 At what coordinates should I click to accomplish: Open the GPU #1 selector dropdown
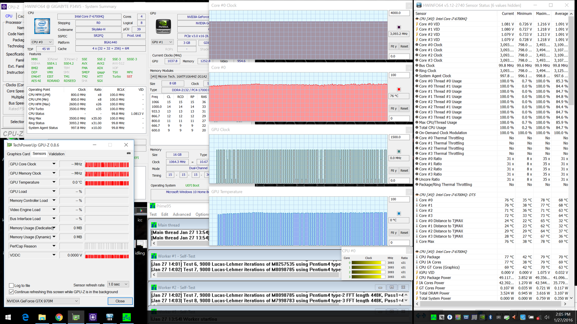pos(162,42)
